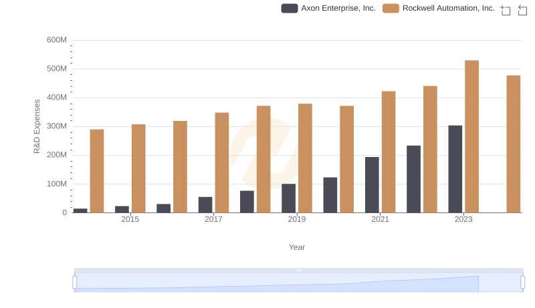Click the zoom-in selection icon in the top-right corner

(x=506, y=10)
